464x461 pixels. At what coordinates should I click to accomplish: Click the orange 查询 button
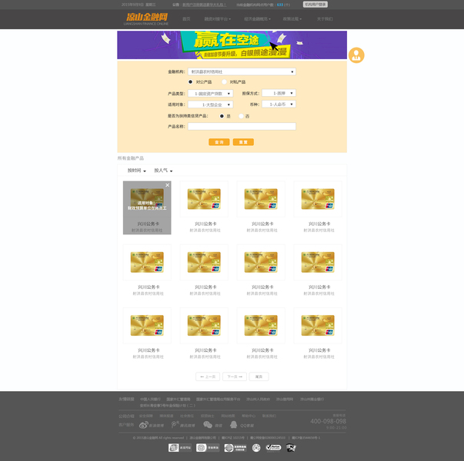click(219, 142)
